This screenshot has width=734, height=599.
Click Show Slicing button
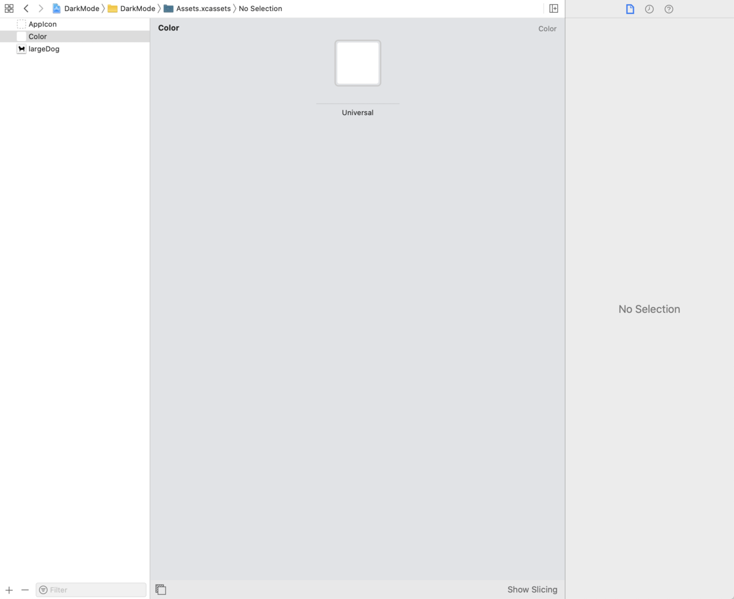532,590
